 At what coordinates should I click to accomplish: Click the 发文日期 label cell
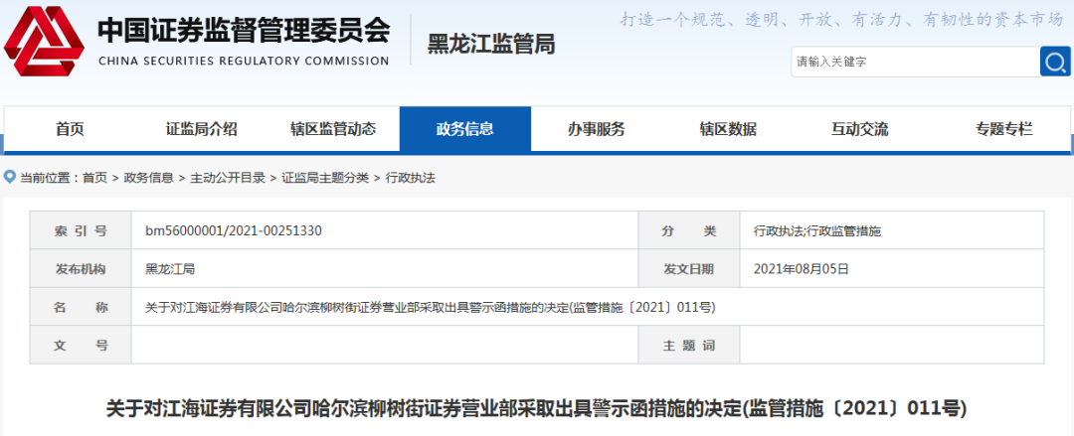click(x=689, y=269)
